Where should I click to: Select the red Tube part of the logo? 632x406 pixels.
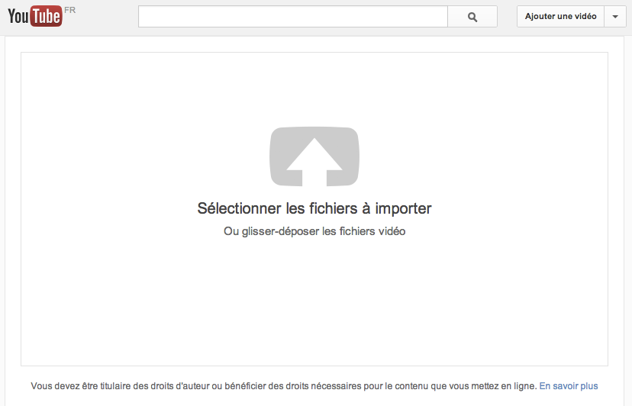[46, 16]
